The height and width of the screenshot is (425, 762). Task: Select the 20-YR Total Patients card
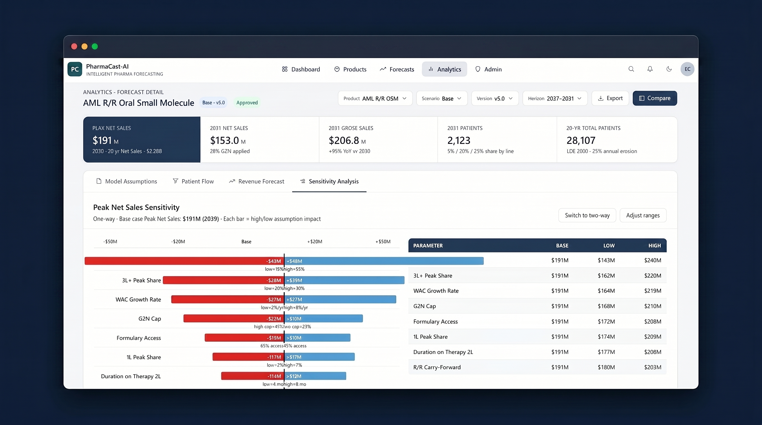point(617,139)
